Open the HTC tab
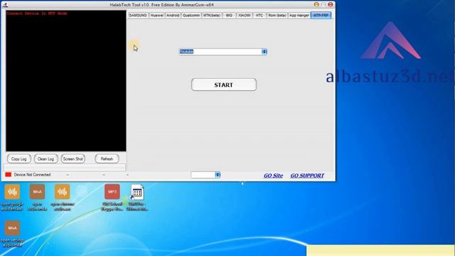 tap(259, 15)
